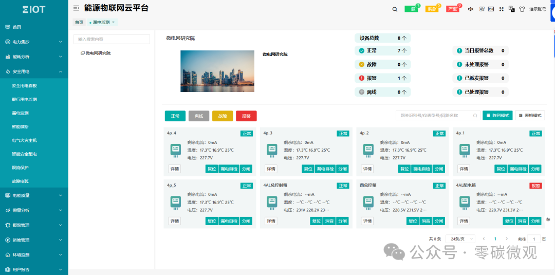This screenshot has width=555, height=275.
Task: Expand the 运维管理 sidebar menu
Action: [34, 240]
